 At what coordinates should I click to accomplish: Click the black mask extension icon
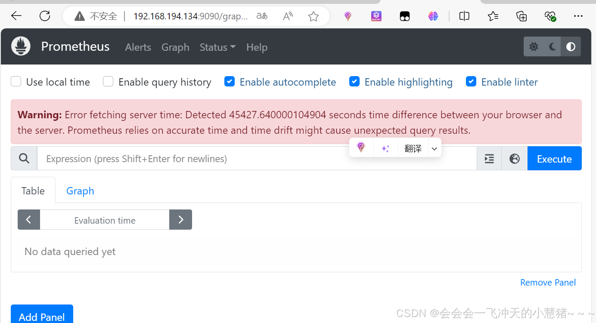coord(405,16)
